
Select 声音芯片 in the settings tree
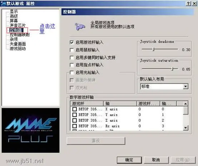[x=18, y=25]
